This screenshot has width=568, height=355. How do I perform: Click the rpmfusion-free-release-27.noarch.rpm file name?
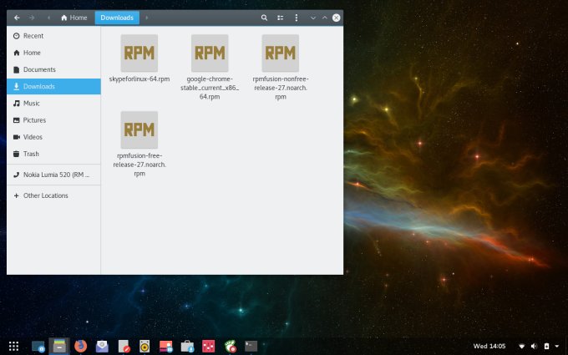pos(139,165)
